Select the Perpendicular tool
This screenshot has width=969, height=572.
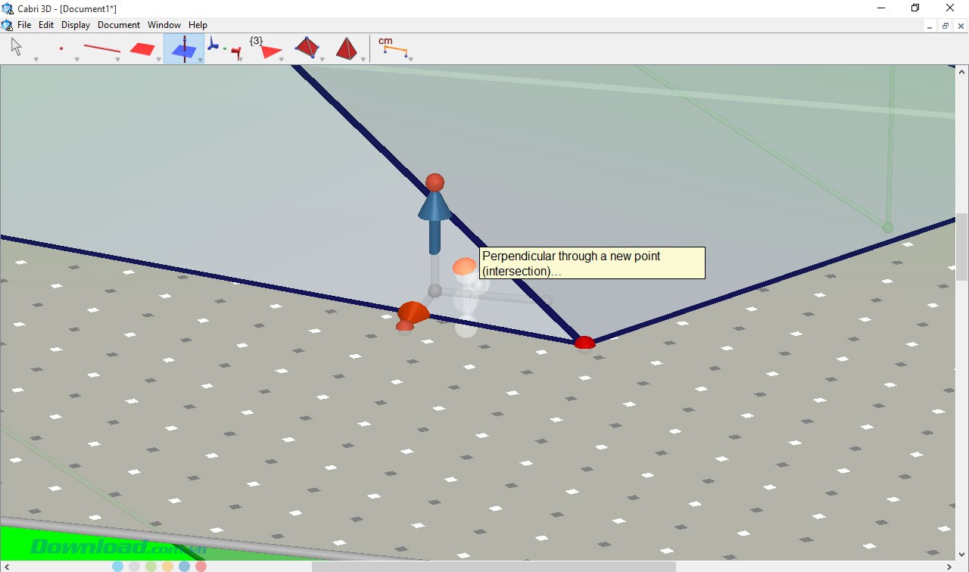pyautogui.click(x=182, y=48)
